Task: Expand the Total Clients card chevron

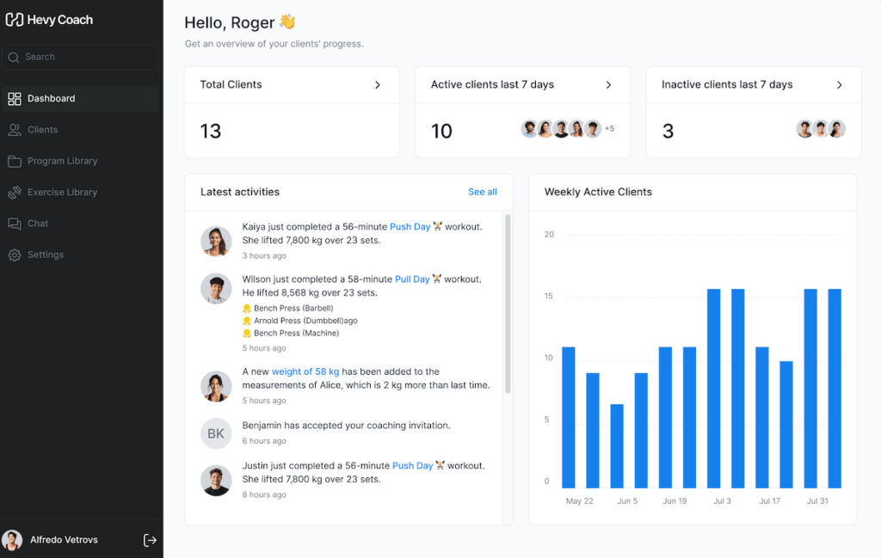Action: coord(379,84)
